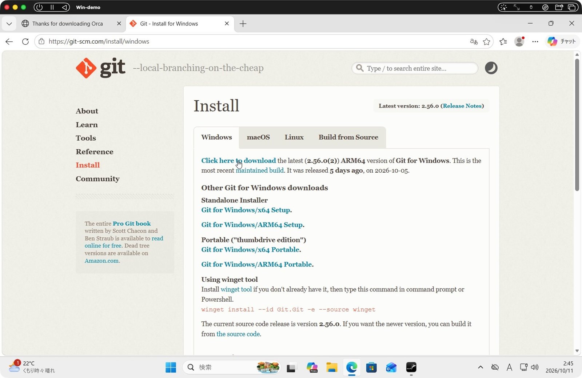
Task: Reload the page with the refresh icon
Action: [x=25, y=41]
